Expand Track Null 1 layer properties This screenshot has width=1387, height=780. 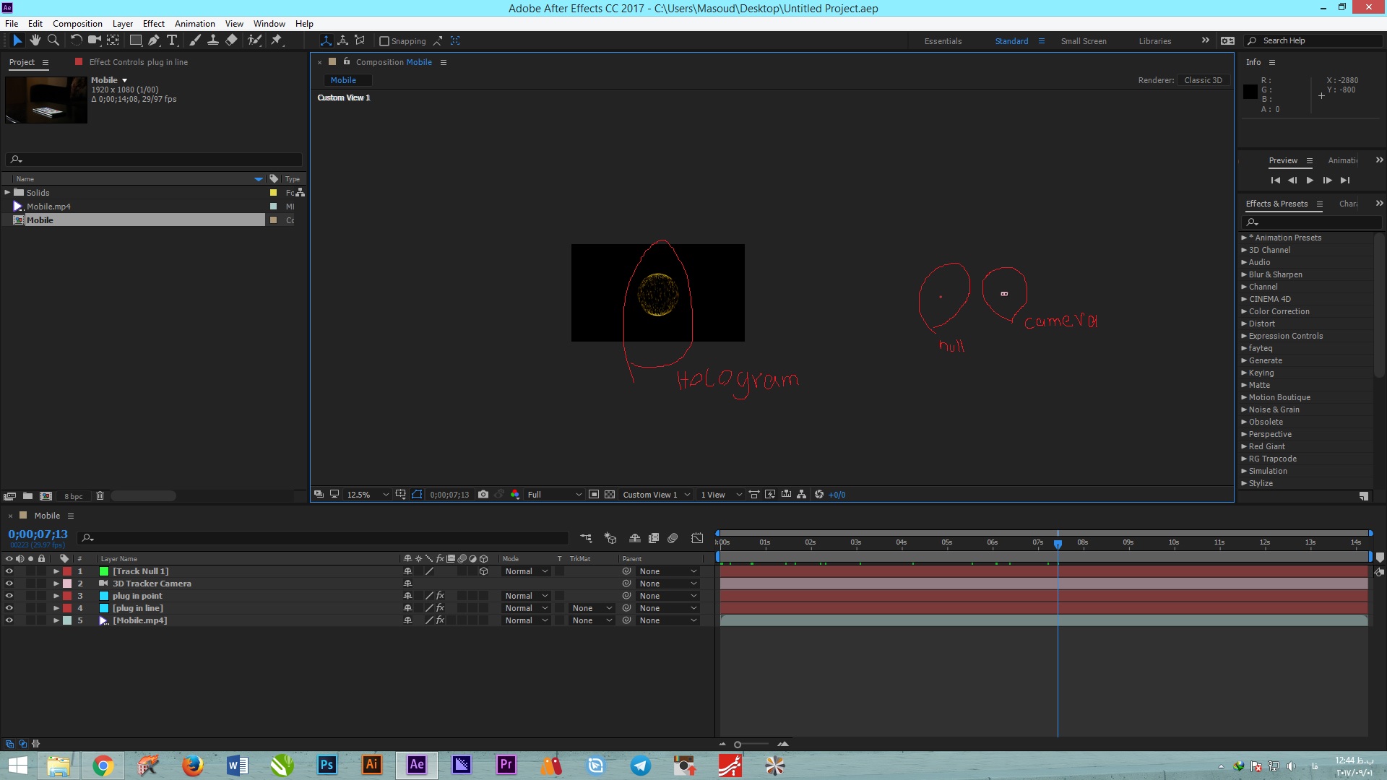[56, 571]
